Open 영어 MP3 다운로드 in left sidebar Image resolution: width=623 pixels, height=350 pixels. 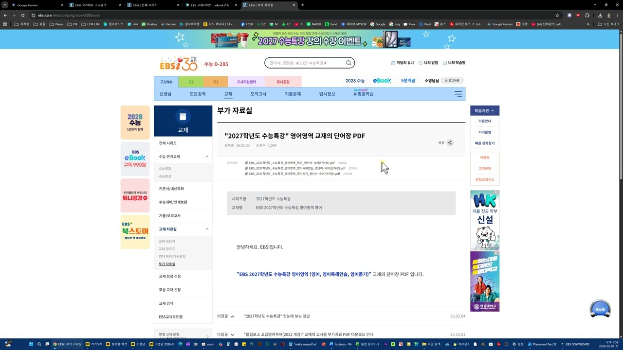172,256
